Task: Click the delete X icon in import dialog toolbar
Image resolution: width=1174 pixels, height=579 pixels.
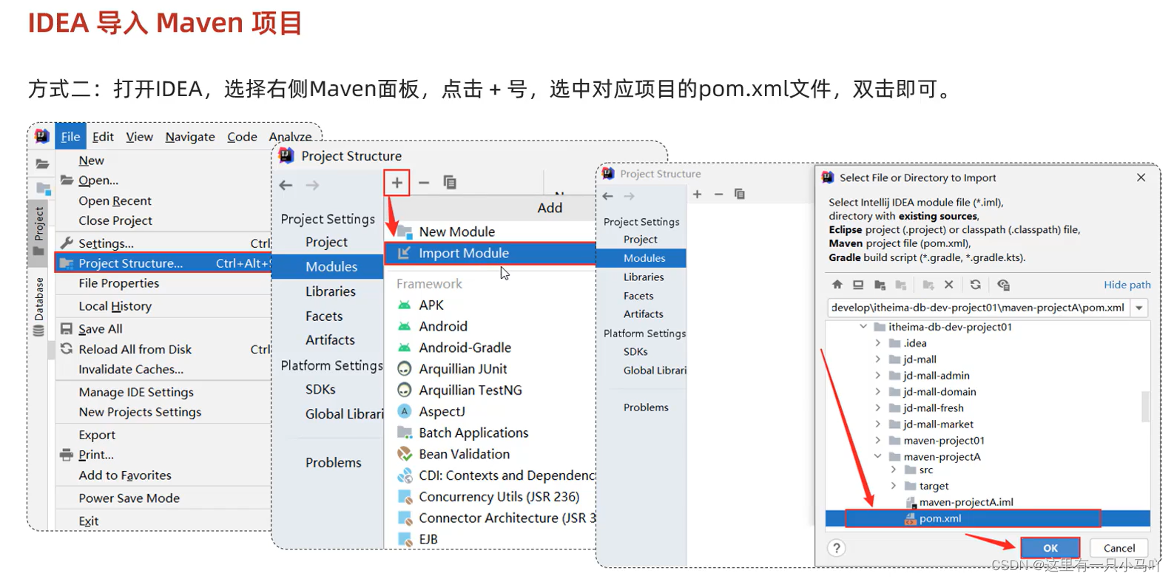Action: 949,285
